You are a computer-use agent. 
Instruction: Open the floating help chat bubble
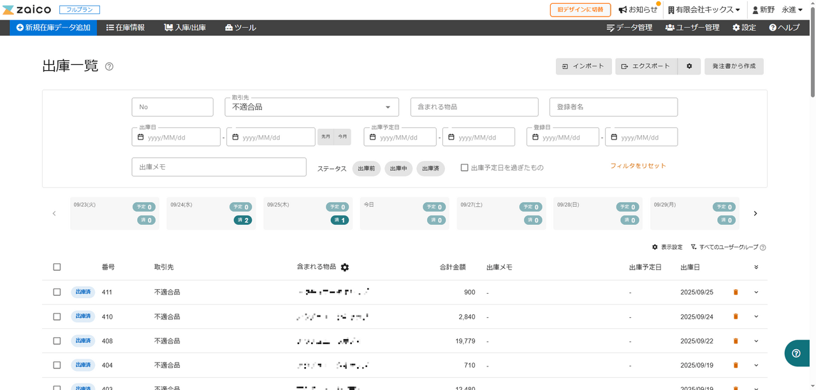coord(796,353)
